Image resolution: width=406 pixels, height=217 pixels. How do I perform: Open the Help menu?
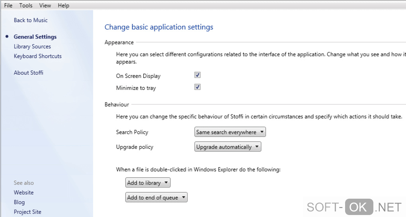(63, 5)
